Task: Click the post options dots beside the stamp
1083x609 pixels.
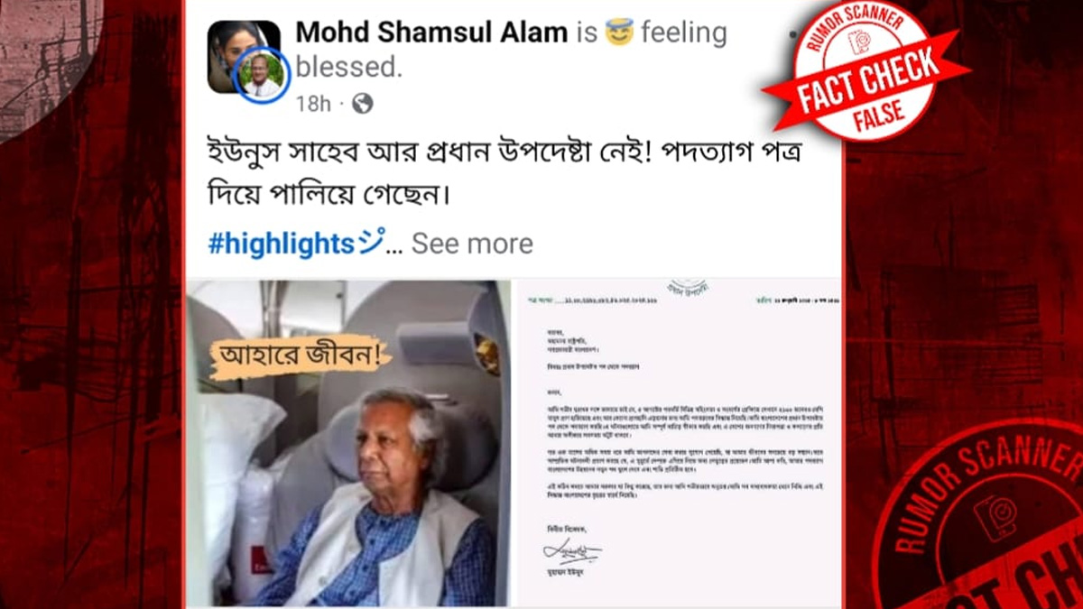Action: 792,34
